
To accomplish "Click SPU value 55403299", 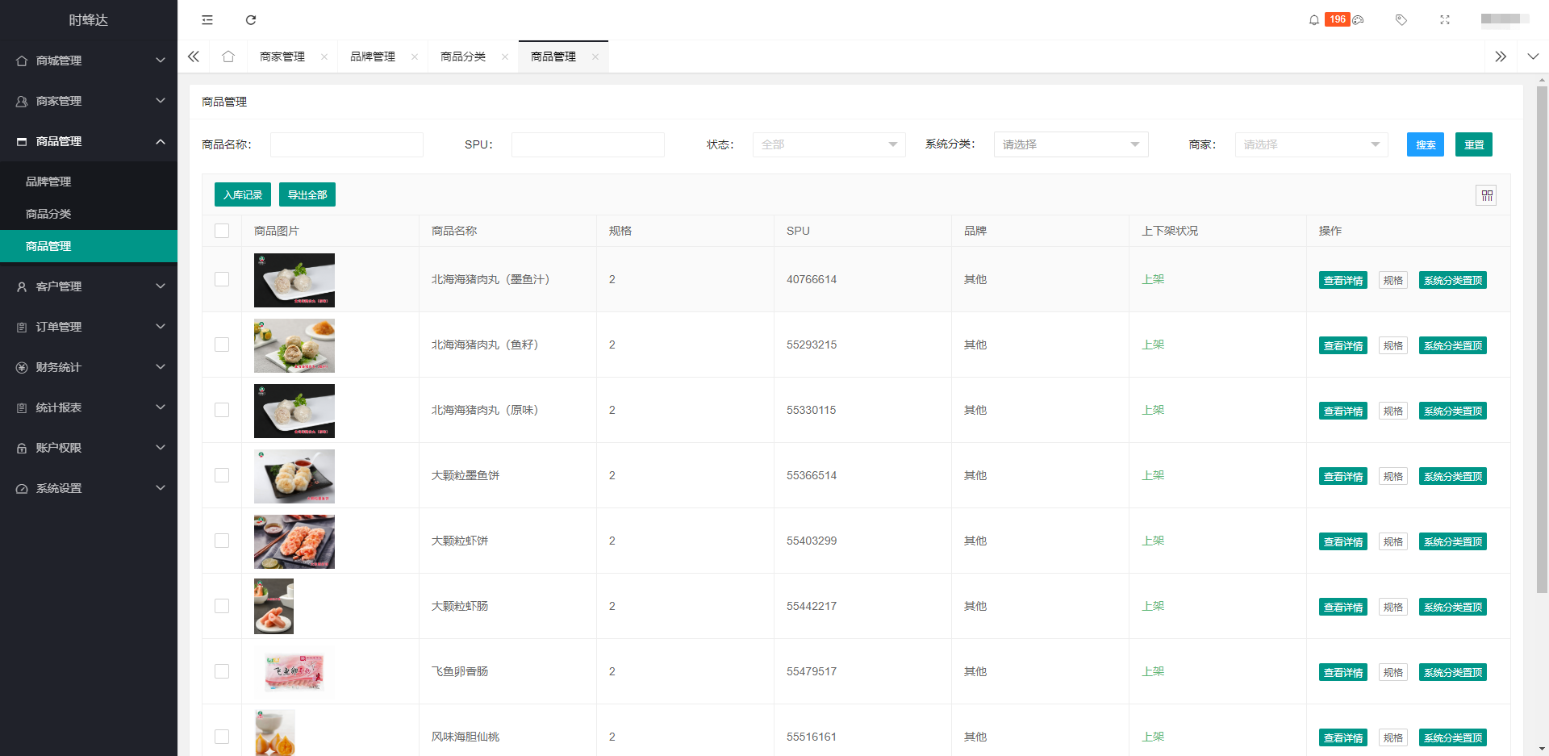I will (x=812, y=541).
